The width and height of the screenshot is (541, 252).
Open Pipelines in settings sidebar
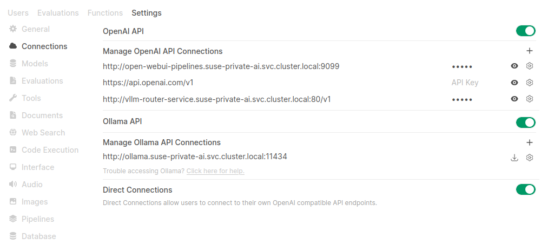point(37,219)
